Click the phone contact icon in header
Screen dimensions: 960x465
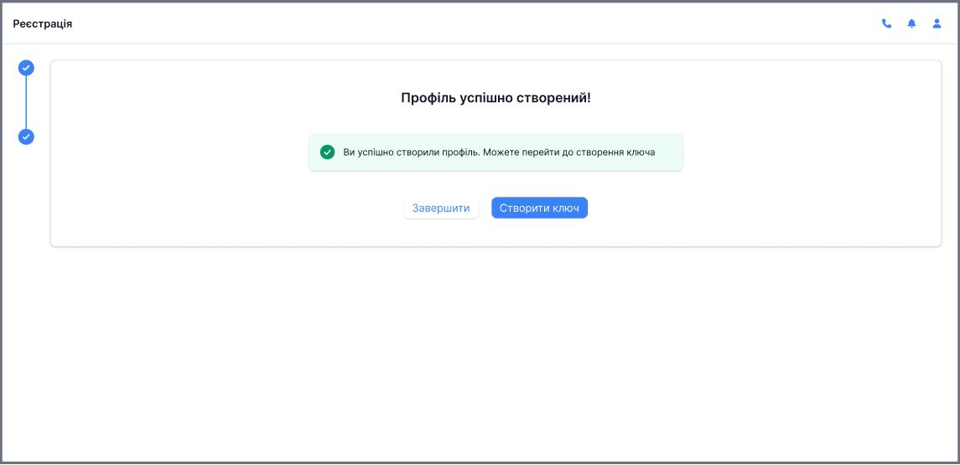tap(886, 23)
